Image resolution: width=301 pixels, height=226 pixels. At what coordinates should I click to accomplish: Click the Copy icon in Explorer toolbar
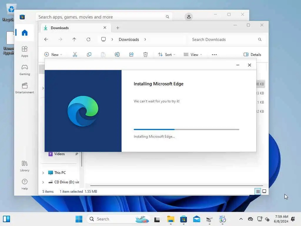[x=89, y=54]
